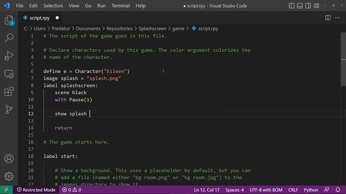Expand the Repositories breadcrumb
Viewport: 346px width, 194px height.
119,29
